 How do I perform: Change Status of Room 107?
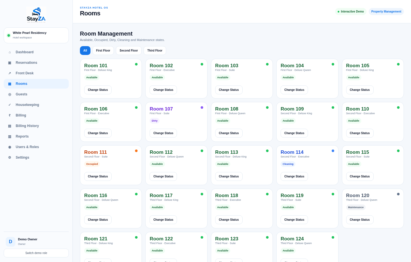pyautogui.click(x=163, y=133)
